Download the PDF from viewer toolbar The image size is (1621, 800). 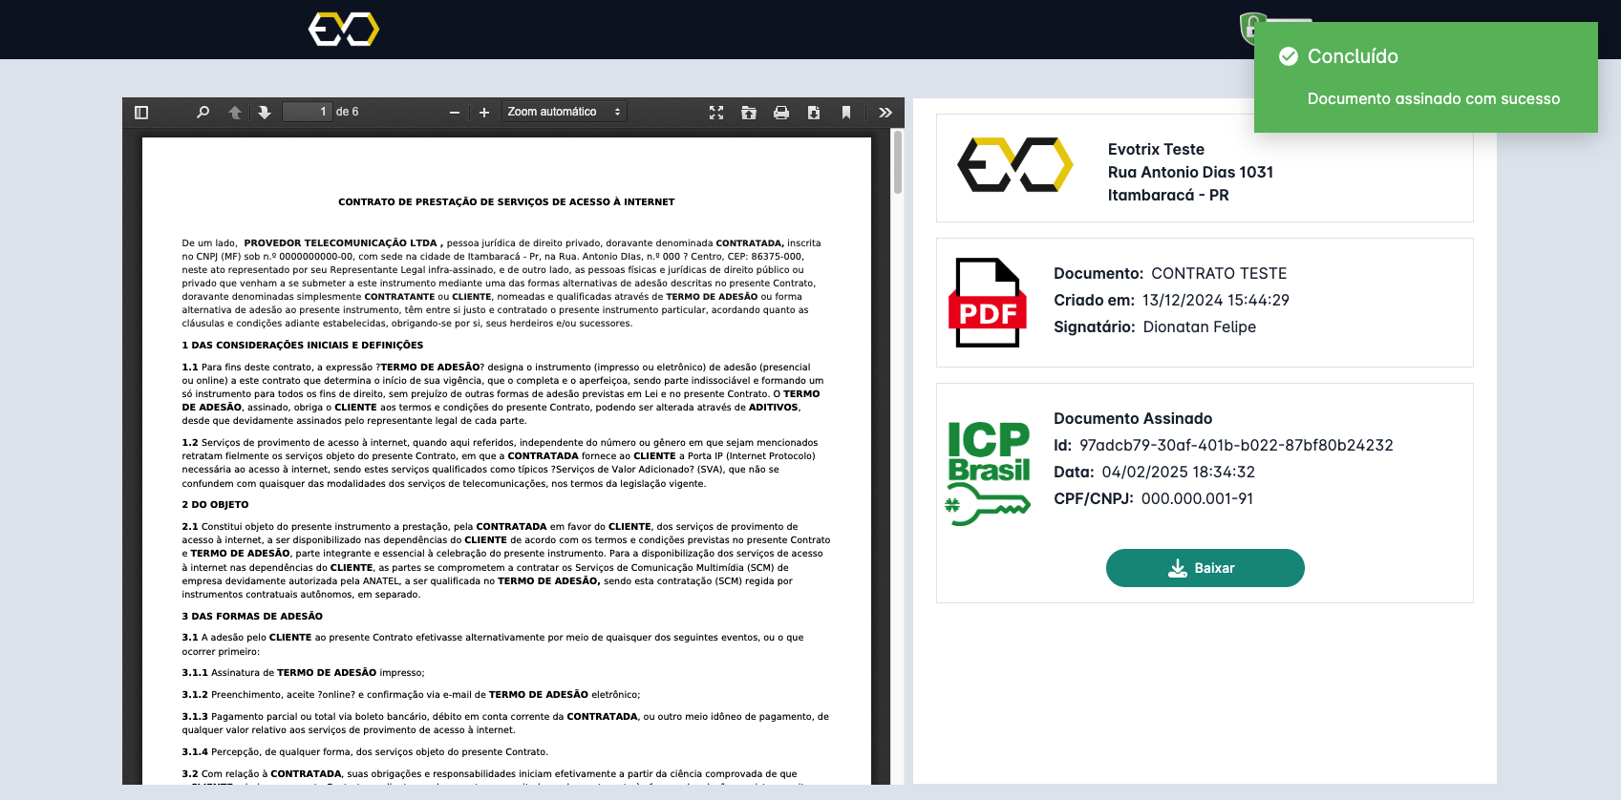814,113
